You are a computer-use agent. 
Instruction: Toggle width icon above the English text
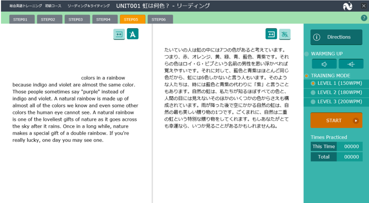coord(119,34)
